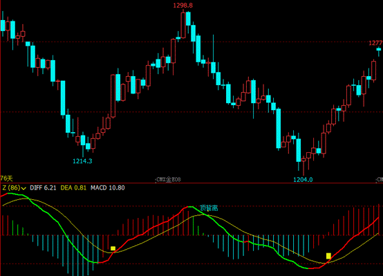Screen dimensions: 383x276
Task: Open the Z (86) indicator dropdown arrow
Action: click(24, 188)
